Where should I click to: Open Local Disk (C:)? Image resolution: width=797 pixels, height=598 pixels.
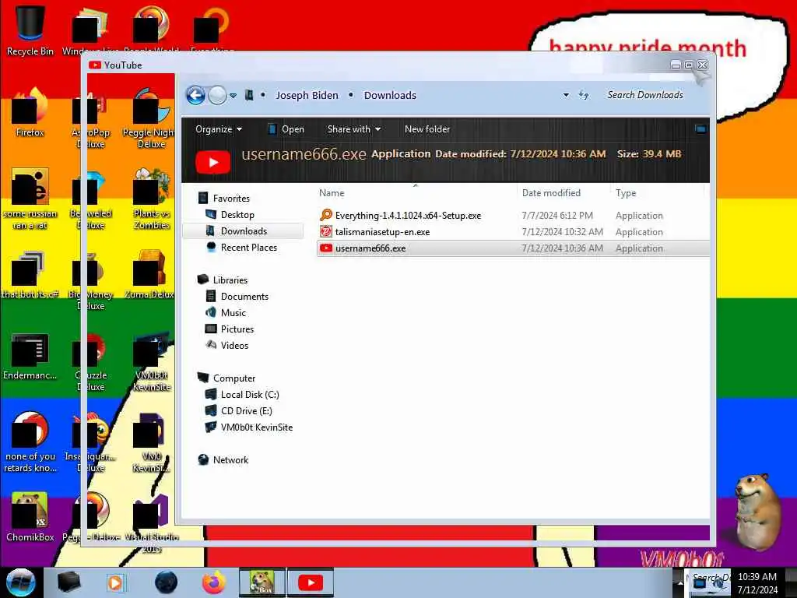point(250,395)
